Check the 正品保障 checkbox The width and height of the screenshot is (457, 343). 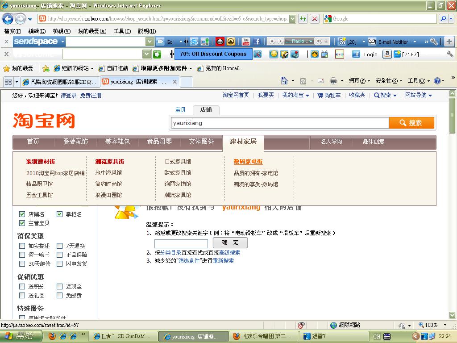tap(59, 255)
